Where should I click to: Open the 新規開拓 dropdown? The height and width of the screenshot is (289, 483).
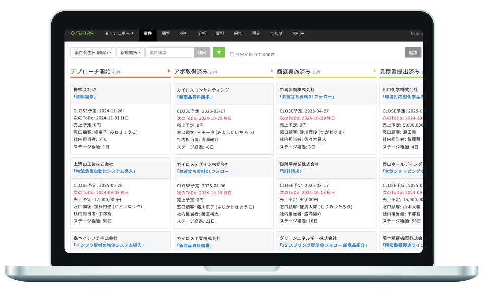(130, 52)
